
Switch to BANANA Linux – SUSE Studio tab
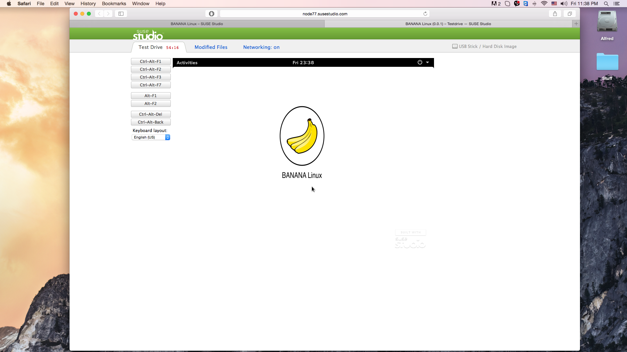pos(197,24)
